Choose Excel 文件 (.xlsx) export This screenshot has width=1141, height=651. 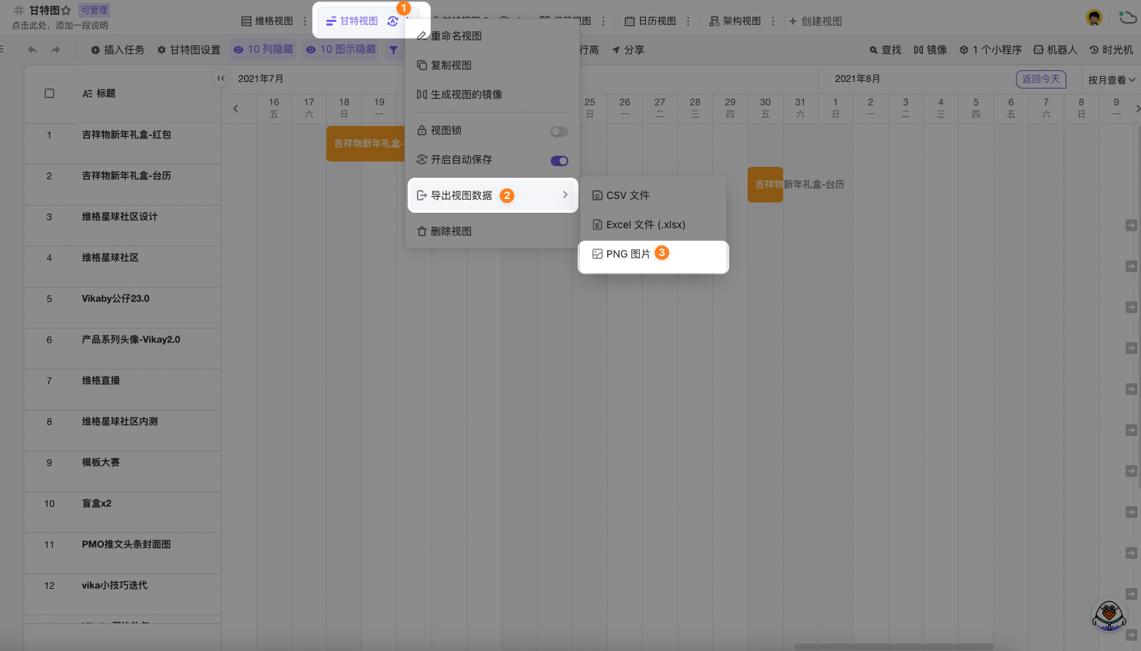pyautogui.click(x=645, y=225)
